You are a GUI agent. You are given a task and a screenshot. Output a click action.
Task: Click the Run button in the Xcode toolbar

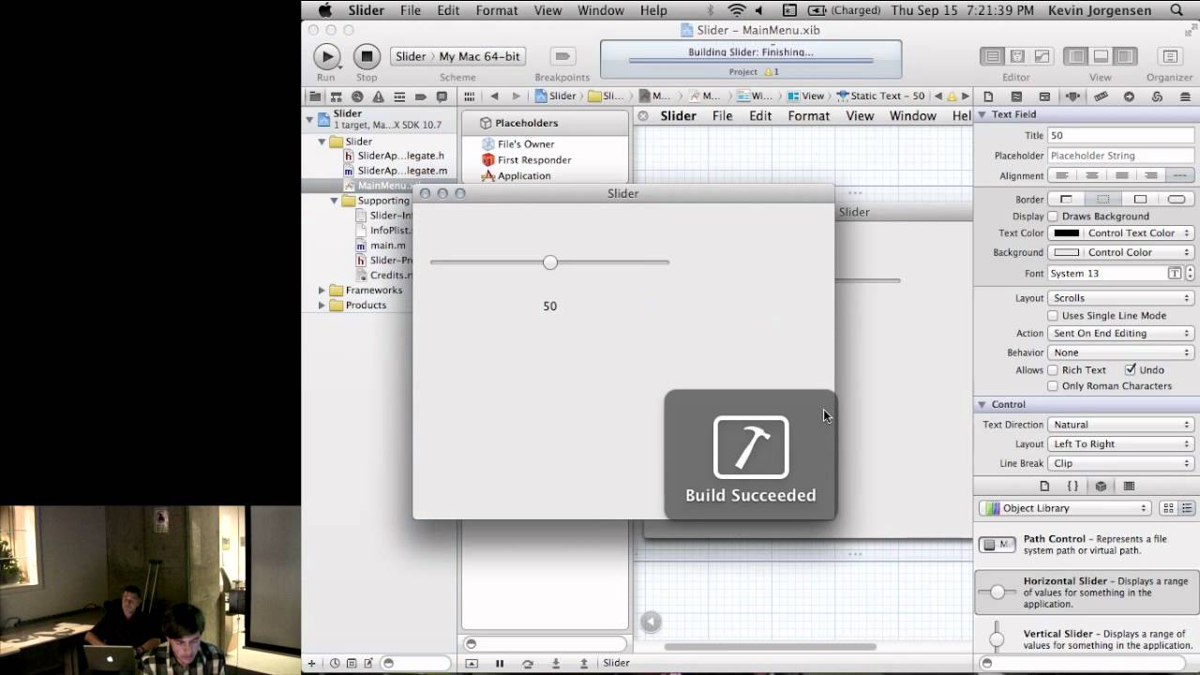326,56
